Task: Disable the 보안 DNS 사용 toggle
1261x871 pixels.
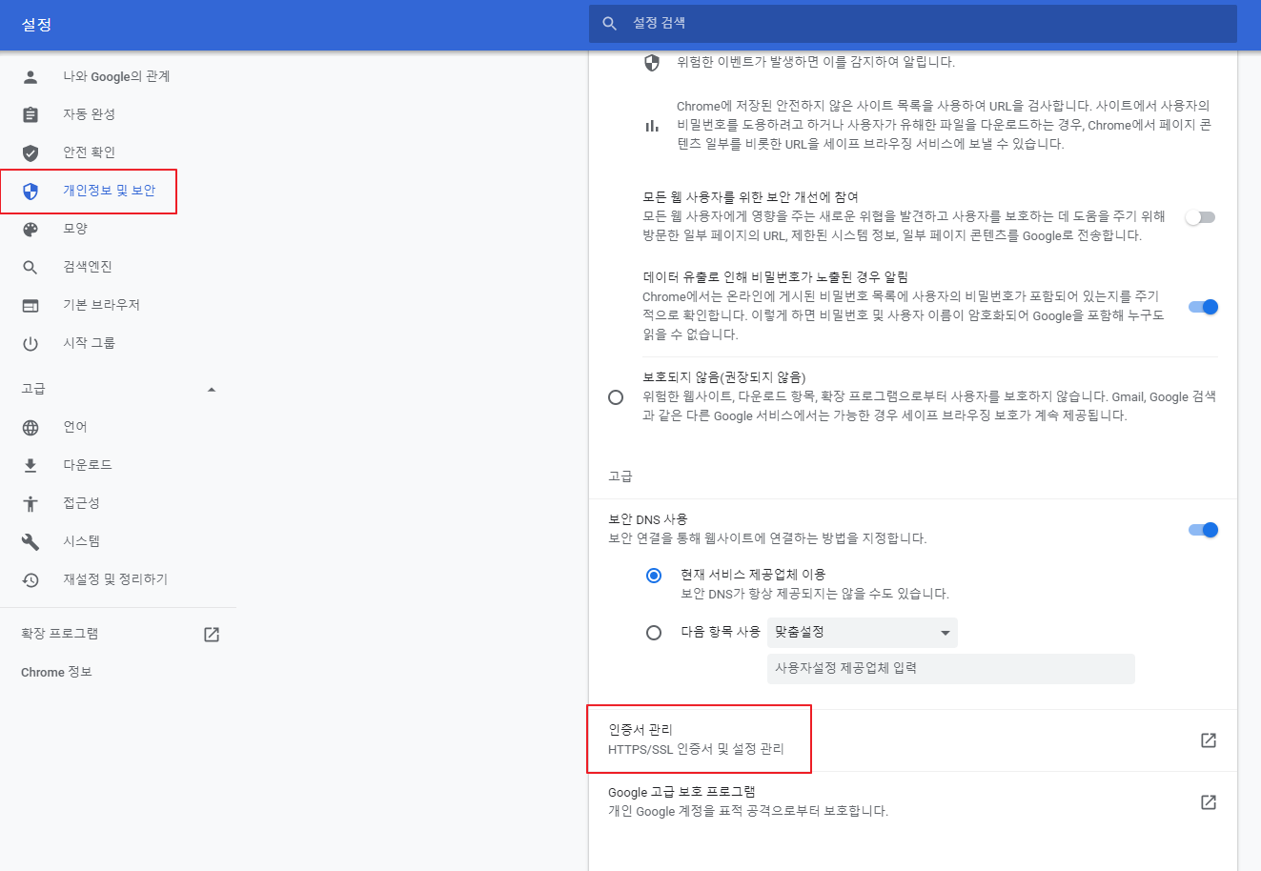Action: point(1203,530)
